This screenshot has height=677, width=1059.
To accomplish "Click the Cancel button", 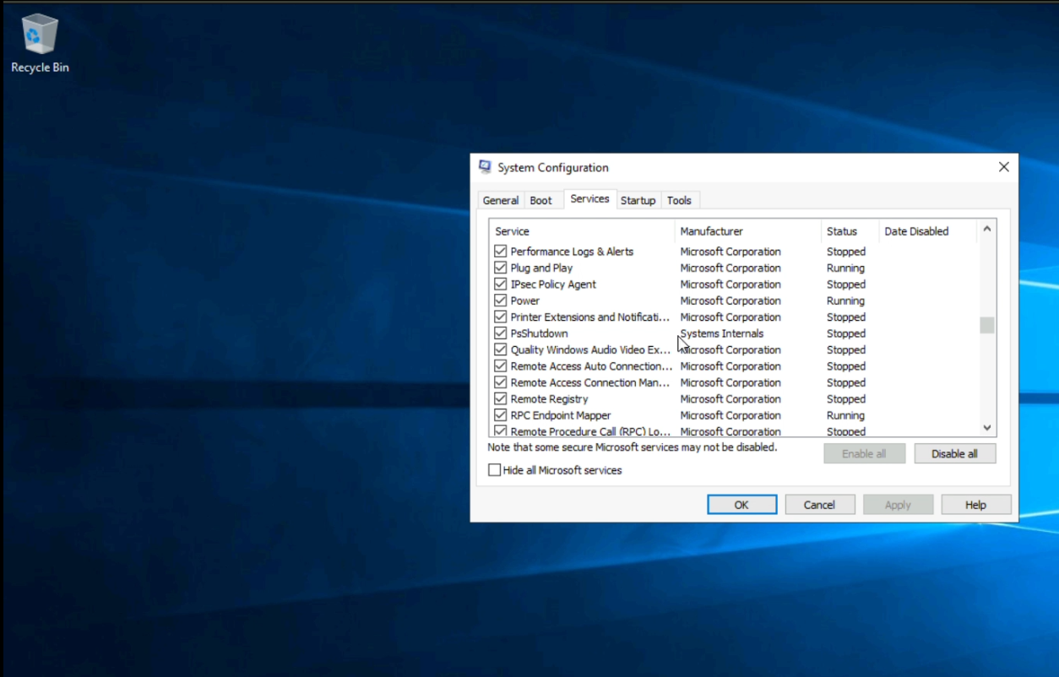I will coord(819,505).
